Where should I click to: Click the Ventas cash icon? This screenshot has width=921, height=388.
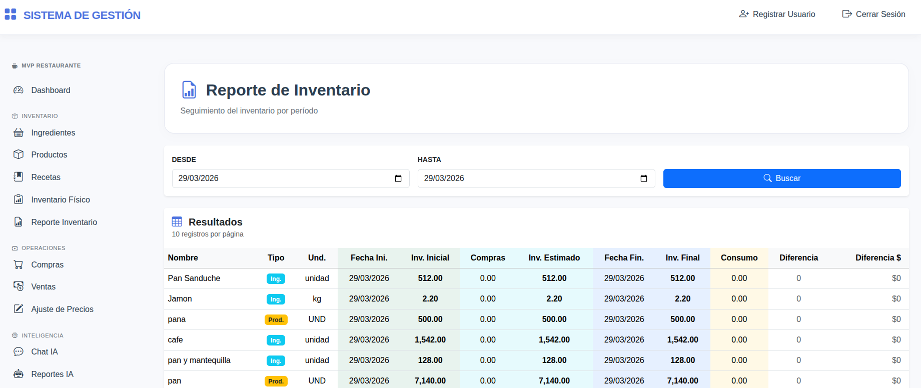pyautogui.click(x=19, y=286)
